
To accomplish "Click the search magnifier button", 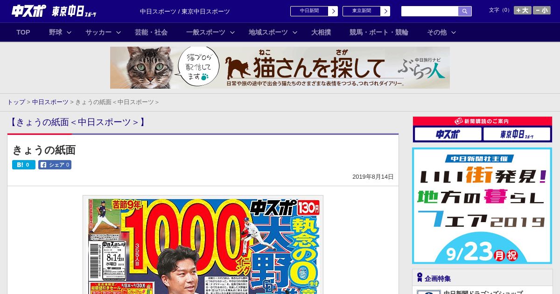I will (x=465, y=11).
